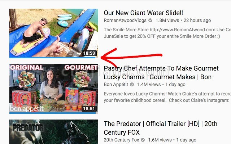Open the Gourmet Lucky Charms video thumbnail

point(54,89)
